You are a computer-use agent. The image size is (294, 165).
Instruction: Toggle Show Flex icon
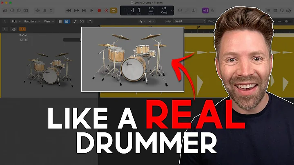tap(82, 22)
